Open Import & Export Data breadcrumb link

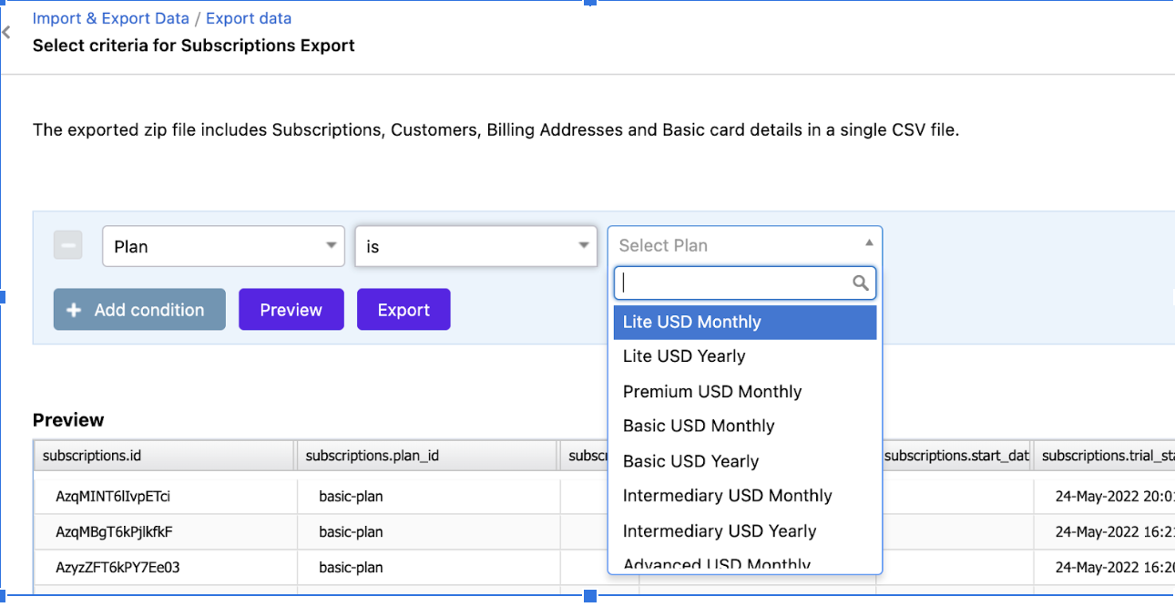click(110, 18)
